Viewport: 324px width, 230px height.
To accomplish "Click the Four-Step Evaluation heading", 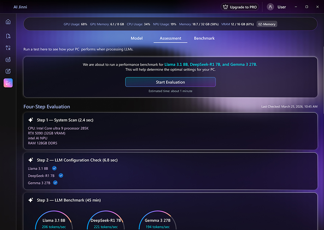I will pos(47,106).
